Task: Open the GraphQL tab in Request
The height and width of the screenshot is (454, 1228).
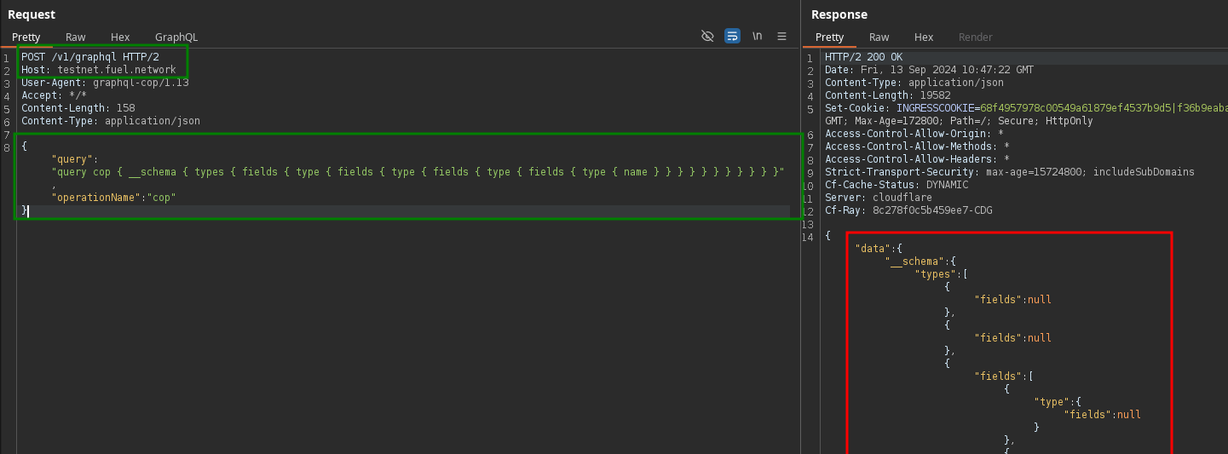Action: [176, 37]
